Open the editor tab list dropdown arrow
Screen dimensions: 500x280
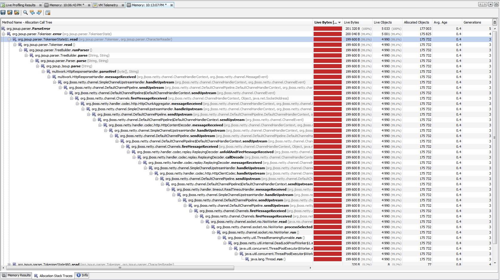490,4
